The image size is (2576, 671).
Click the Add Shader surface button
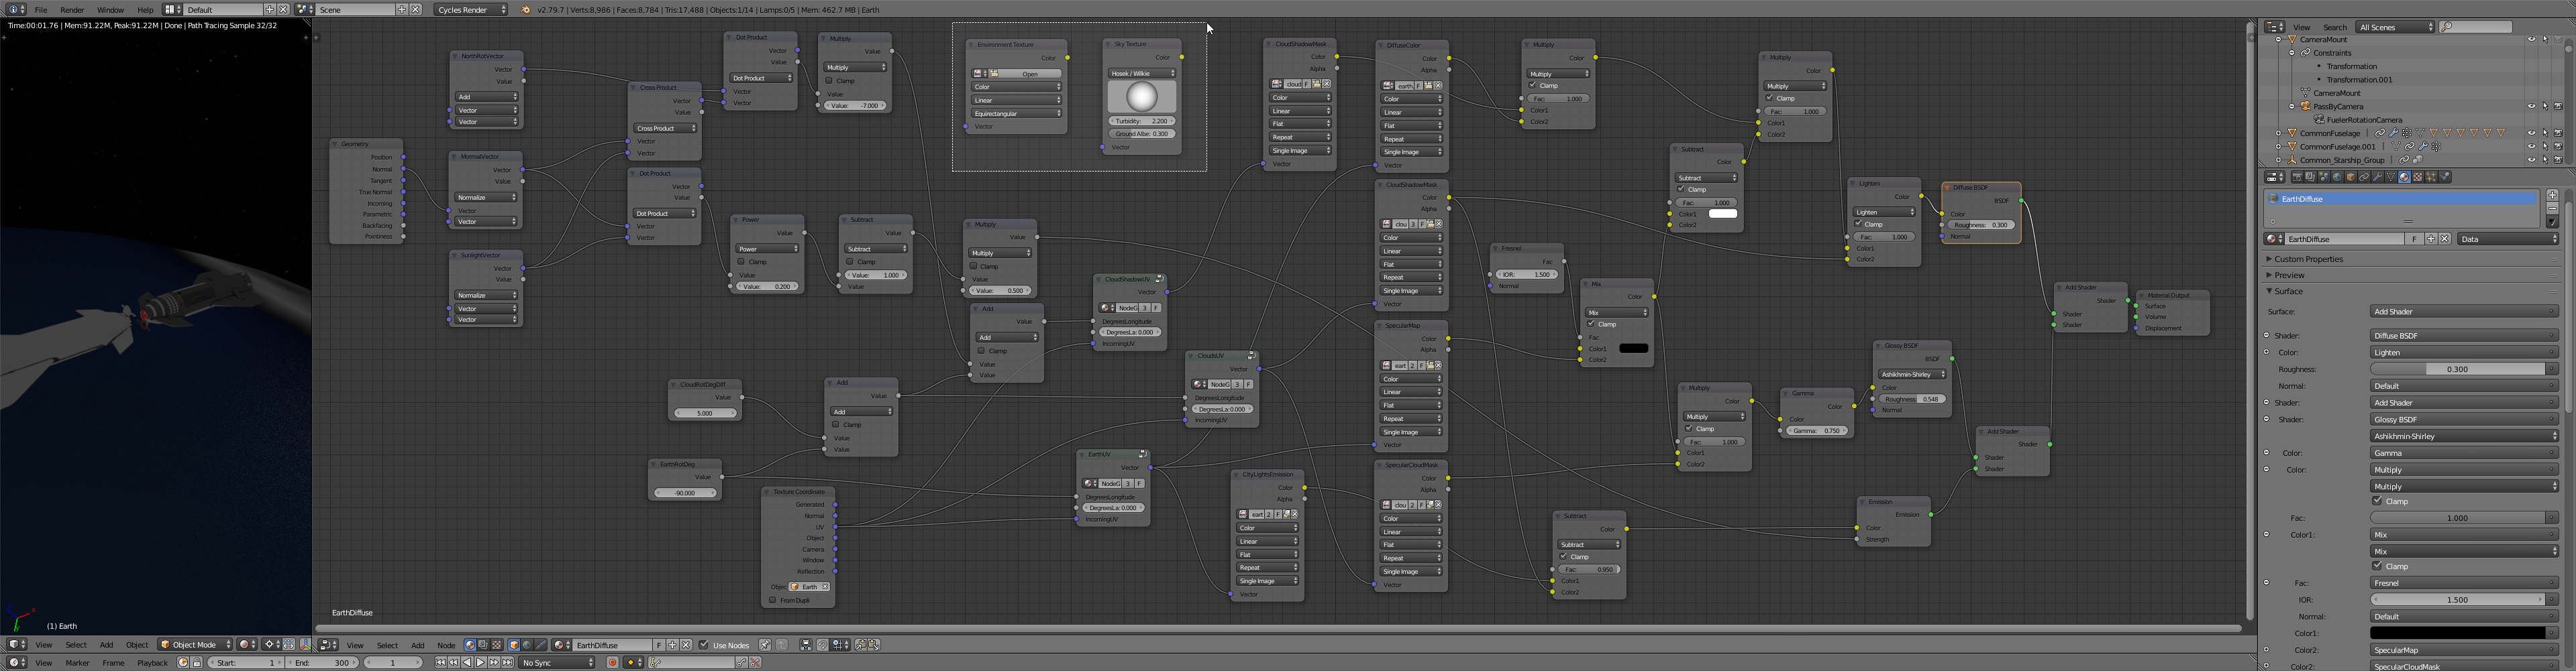[x=2463, y=312]
